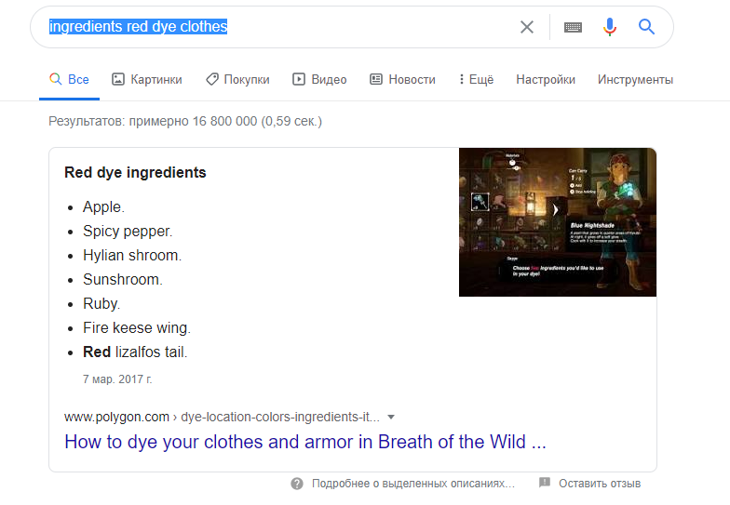Select the Все results tab
Image resolution: width=730 pixels, height=505 pixels.
(69, 80)
